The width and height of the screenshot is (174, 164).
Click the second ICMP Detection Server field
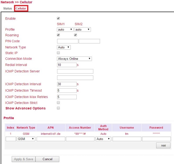point(75,78)
